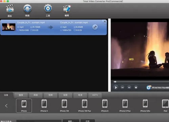Choose the iPhone preset
The width and height of the screenshot is (169, 122).
(24, 106)
